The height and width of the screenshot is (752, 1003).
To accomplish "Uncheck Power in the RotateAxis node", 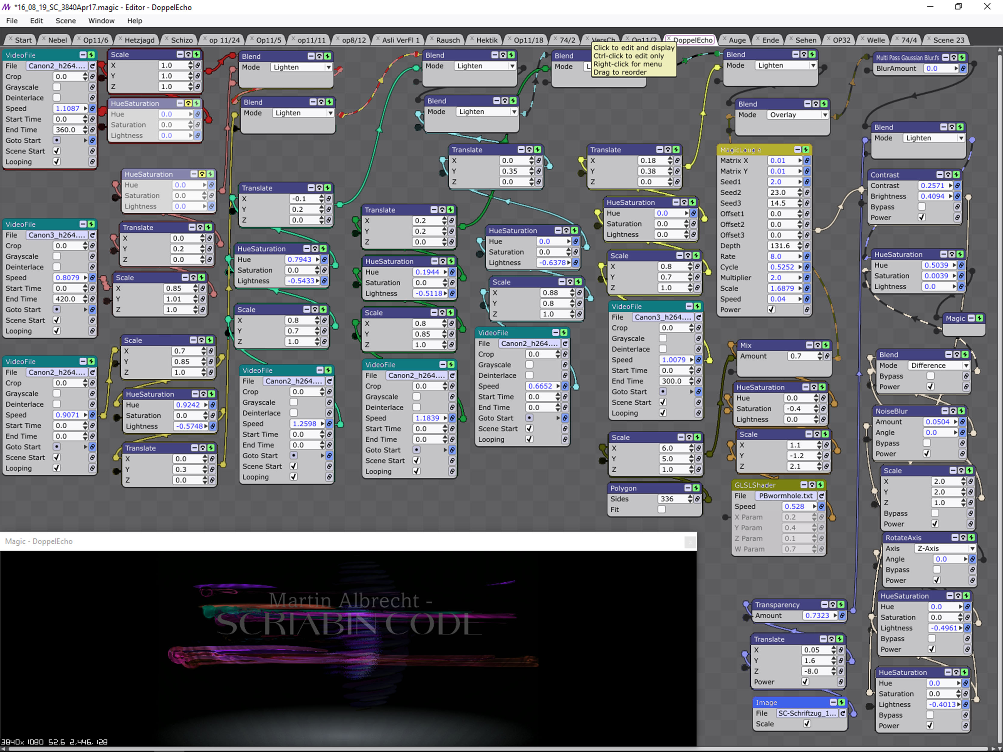I will point(937,580).
